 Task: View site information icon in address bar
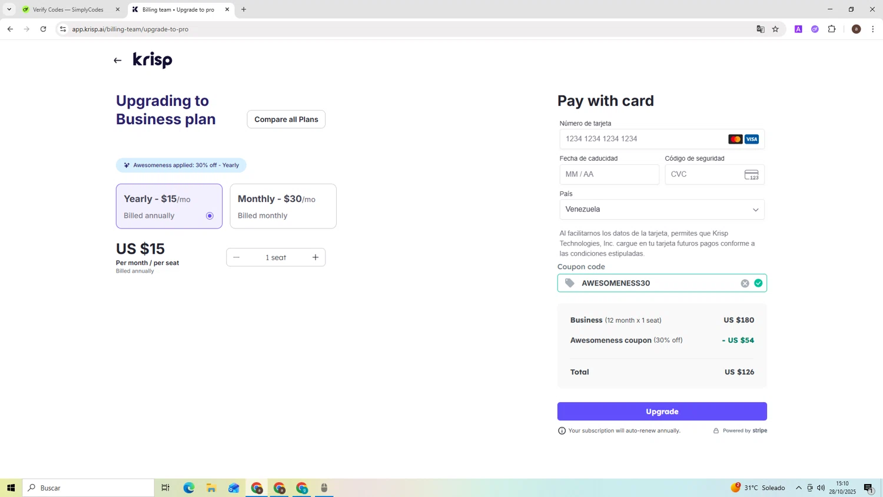coord(63,29)
